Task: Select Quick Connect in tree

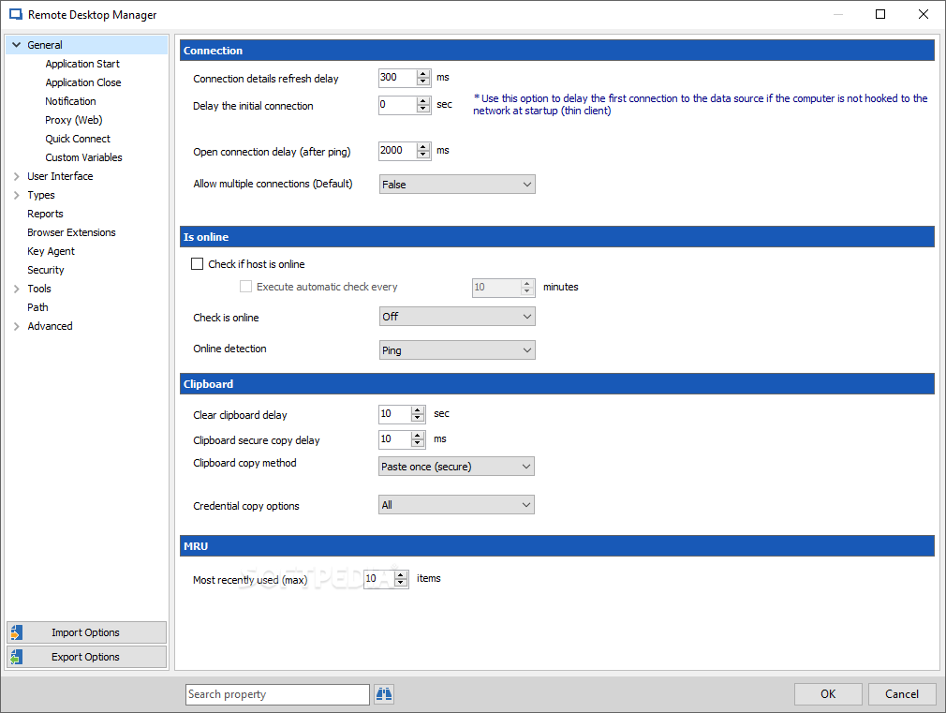Action: pos(77,139)
